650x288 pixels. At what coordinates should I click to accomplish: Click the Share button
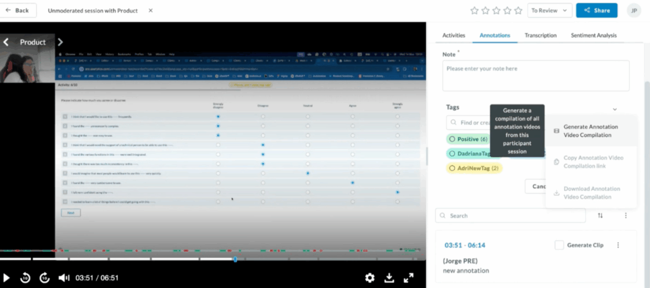pyautogui.click(x=596, y=10)
